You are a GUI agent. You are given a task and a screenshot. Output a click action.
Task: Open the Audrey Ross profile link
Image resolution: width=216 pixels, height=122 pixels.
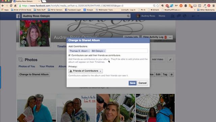146,16
